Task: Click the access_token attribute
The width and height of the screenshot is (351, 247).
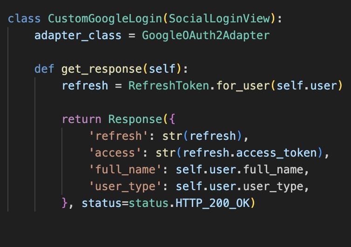Action: (283, 153)
